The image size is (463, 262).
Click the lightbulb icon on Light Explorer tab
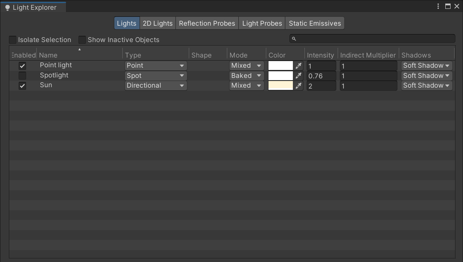tap(7, 8)
